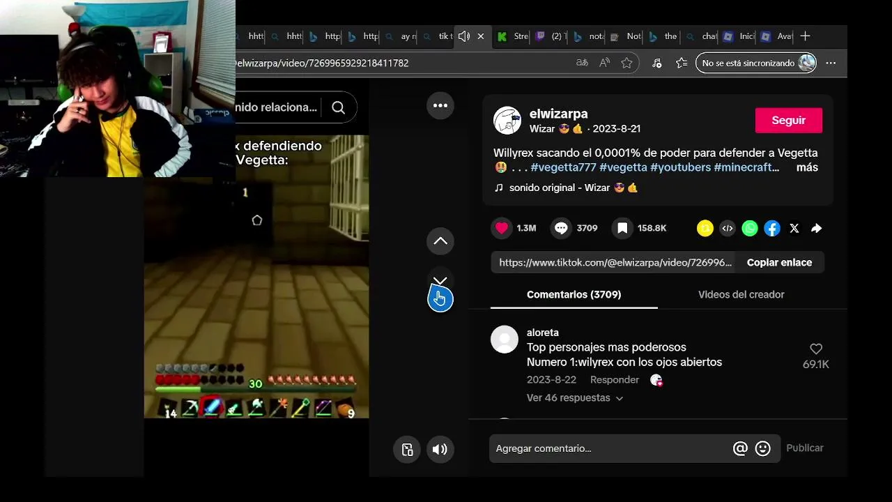892x502 pixels.
Task: Switch to the Avat Roblox tab
Action: (776, 36)
